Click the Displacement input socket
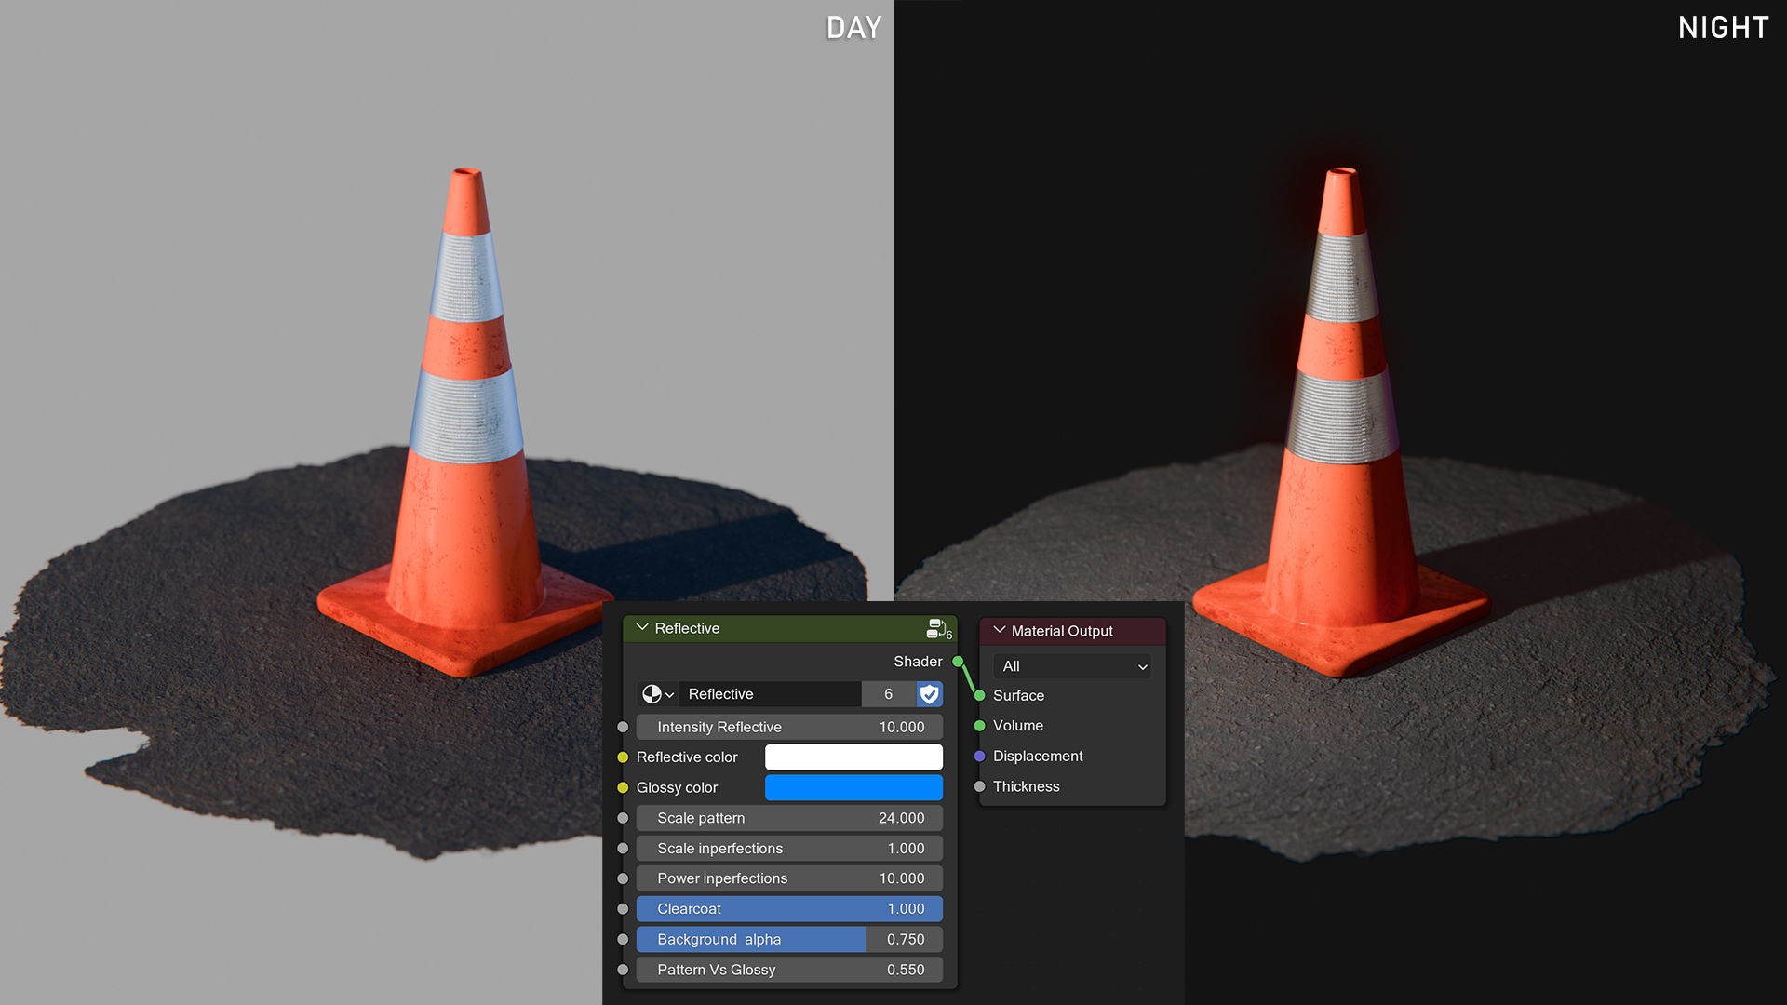Image resolution: width=1787 pixels, height=1005 pixels. click(979, 757)
